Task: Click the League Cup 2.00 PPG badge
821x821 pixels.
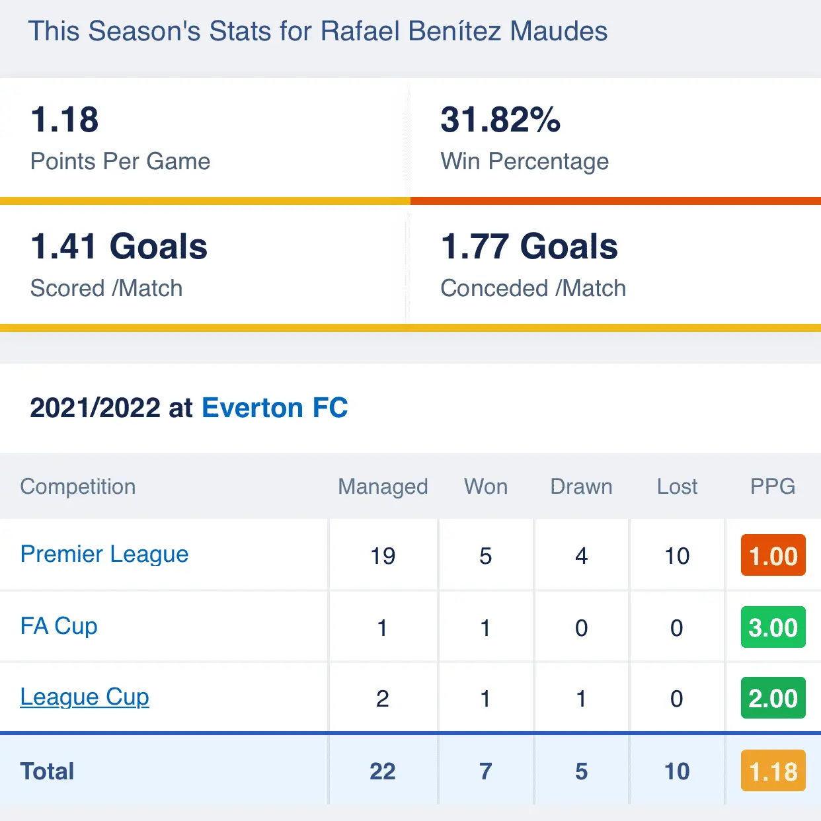Action: click(773, 698)
